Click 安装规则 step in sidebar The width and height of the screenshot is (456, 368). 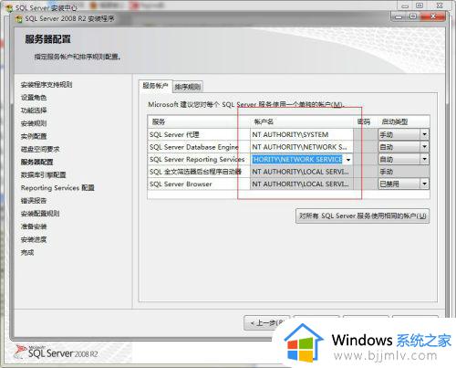pos(34,123)
